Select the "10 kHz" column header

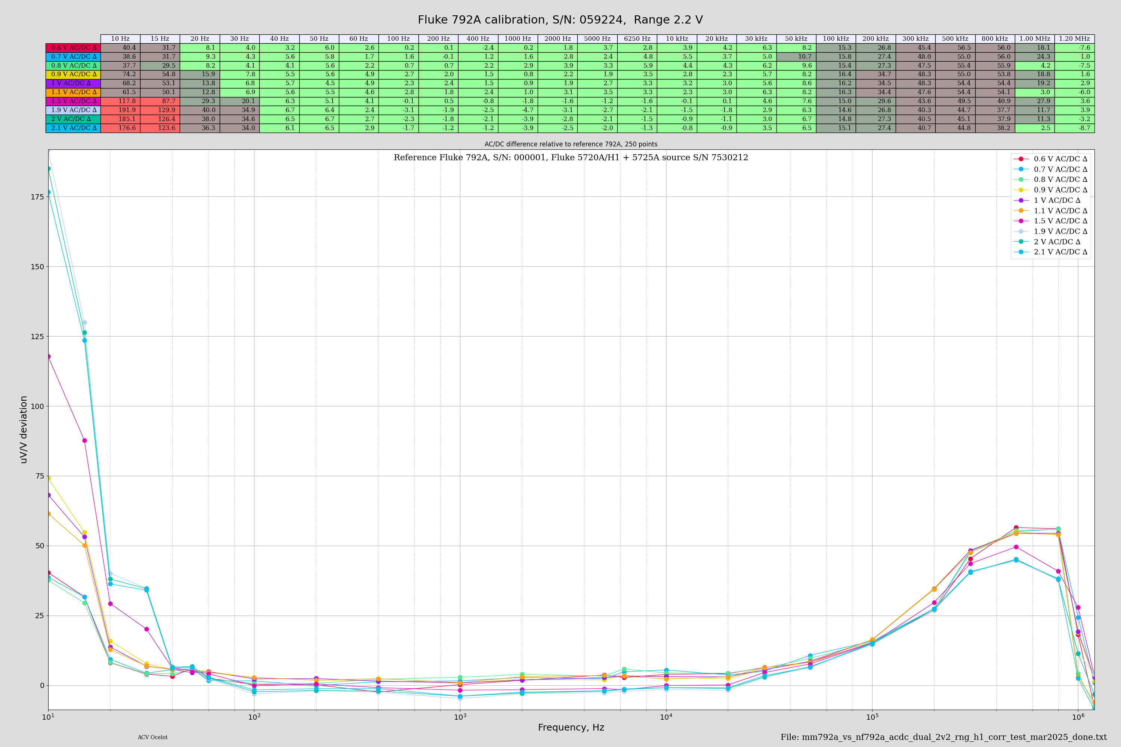click(677, 38)
